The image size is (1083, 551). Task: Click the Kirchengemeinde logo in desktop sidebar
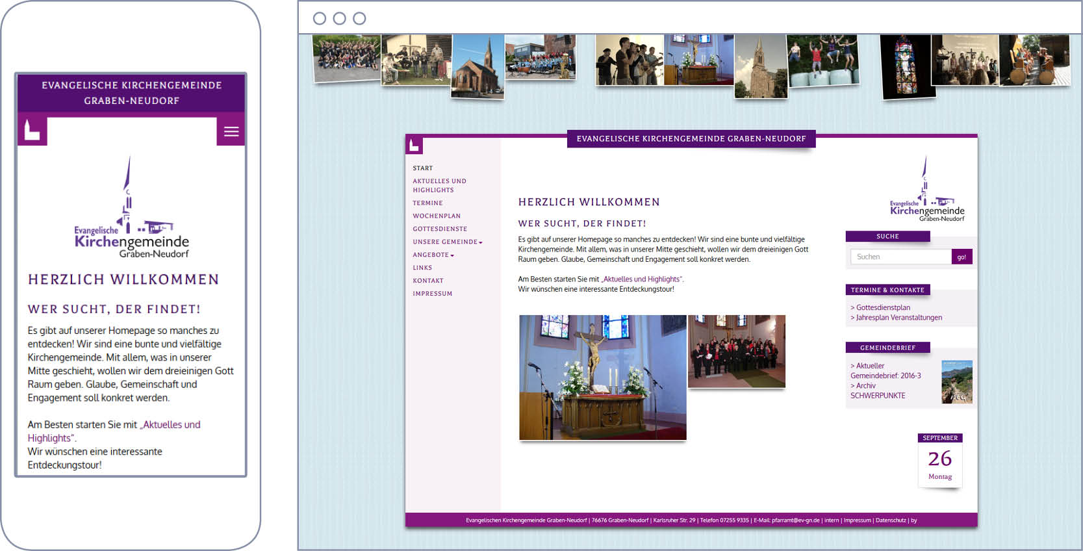(x=927, y=189)
